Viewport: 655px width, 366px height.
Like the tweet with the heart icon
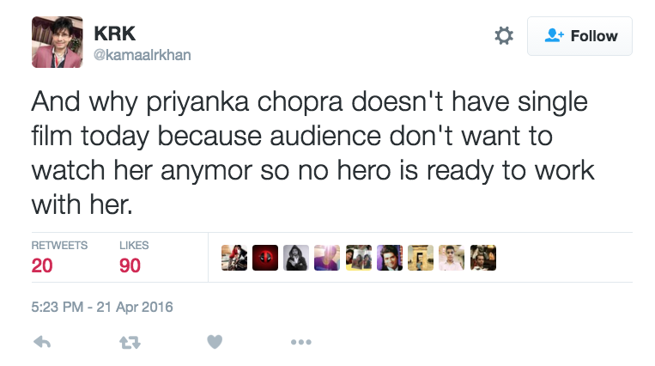tap(215, 341)
